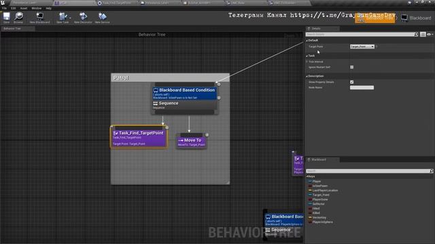Viewport: 435px width, 244px height.
Task: Create a New Blackboard from the toolbar
Action: click(39, 18)
